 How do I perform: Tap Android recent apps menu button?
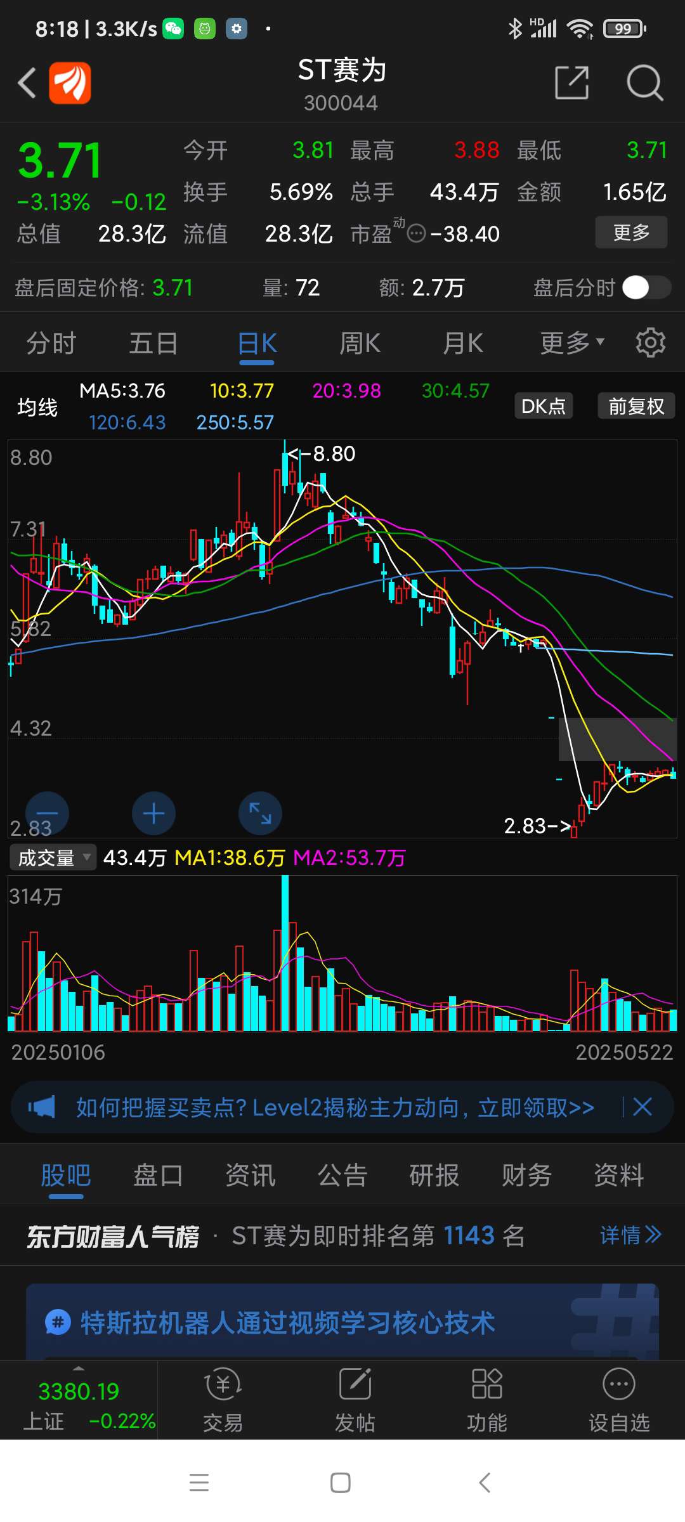[x=199, y=1483]
